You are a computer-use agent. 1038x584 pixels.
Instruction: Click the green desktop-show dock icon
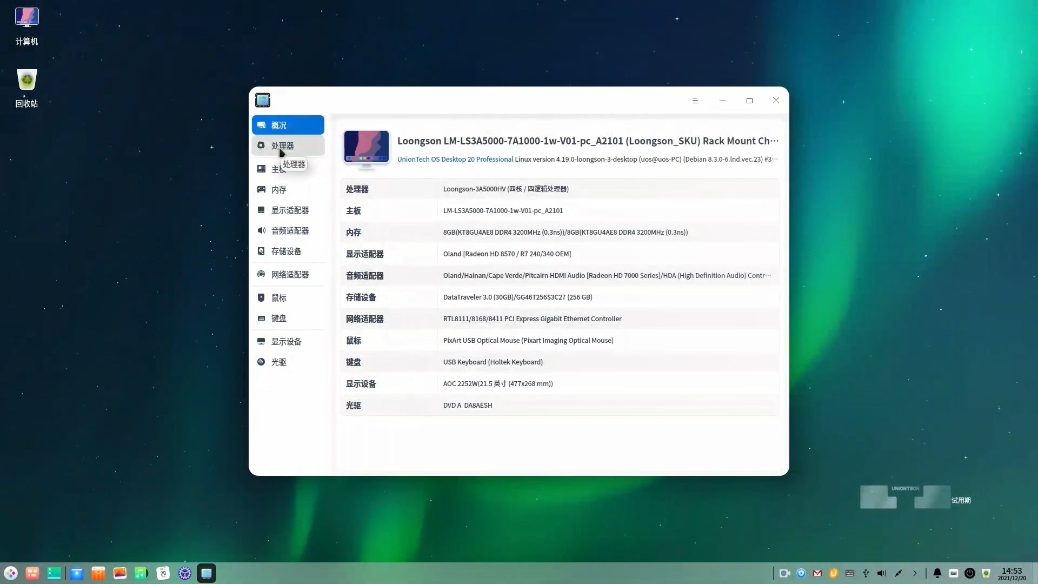[54, 573]
